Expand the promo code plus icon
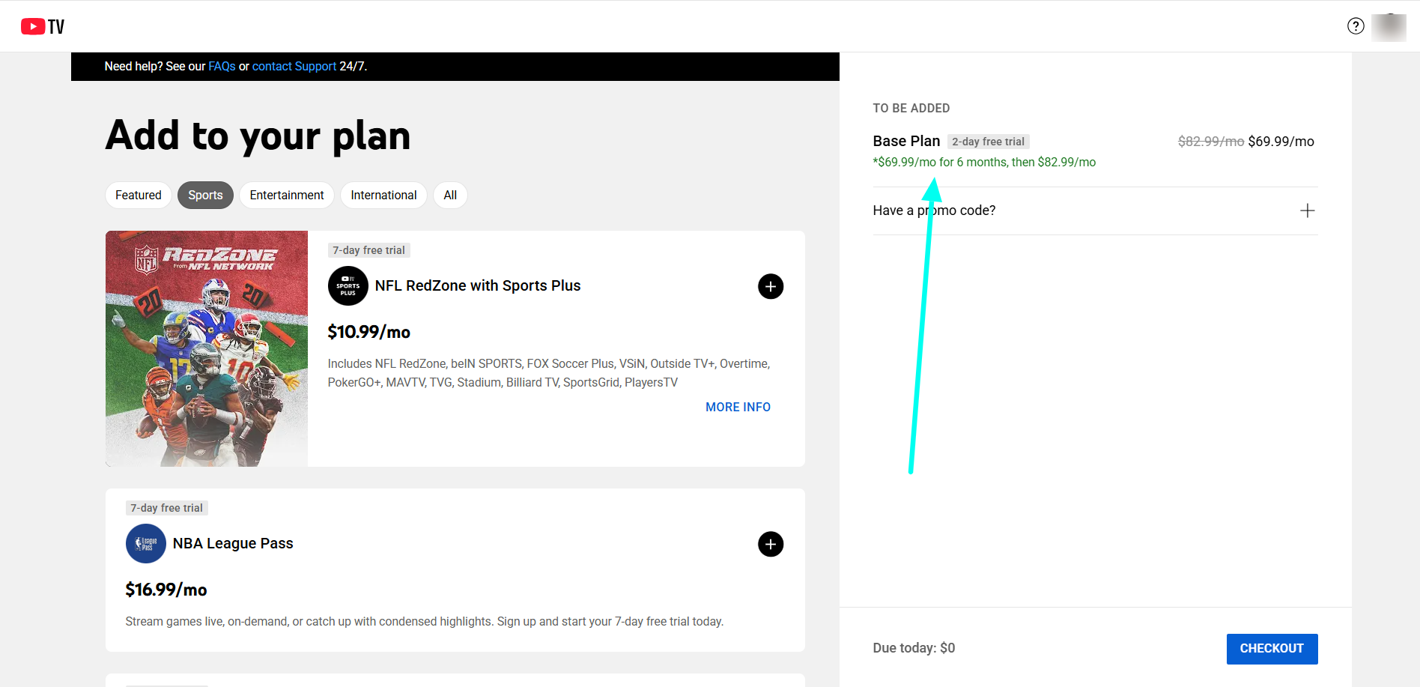1420x687 pixels. (1308, 211)
